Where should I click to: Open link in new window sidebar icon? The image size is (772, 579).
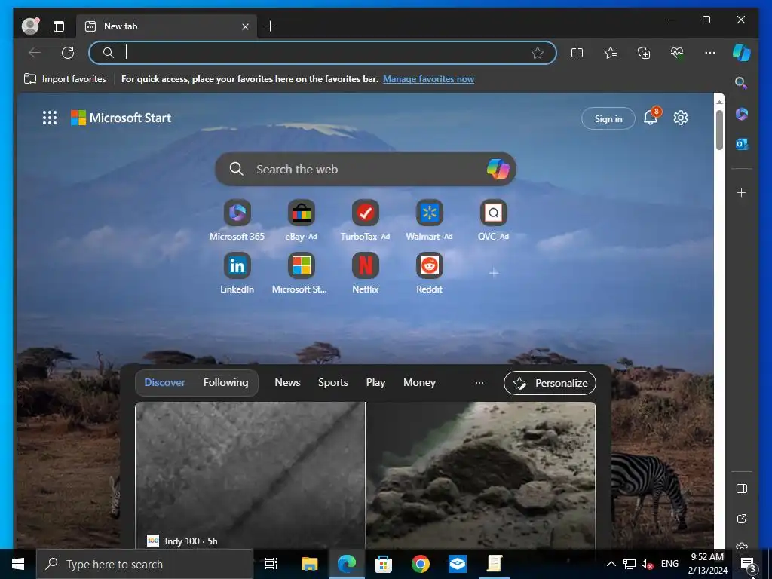(x=742, y=519)
